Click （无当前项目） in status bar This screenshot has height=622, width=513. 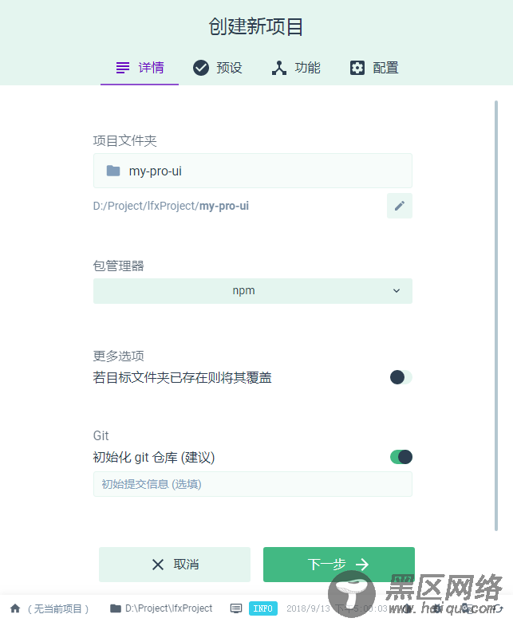58,608
